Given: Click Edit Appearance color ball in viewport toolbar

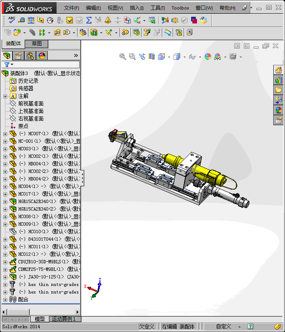Looking at the screenshot, I should [x=207, y=57].
